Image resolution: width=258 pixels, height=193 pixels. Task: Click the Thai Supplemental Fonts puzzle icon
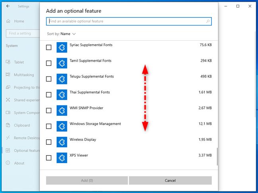click(x=62, y=95)
